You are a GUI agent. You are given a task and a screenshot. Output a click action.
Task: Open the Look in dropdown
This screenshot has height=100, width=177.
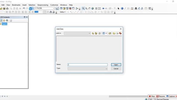pyautogui.click(x=77, y=33)
